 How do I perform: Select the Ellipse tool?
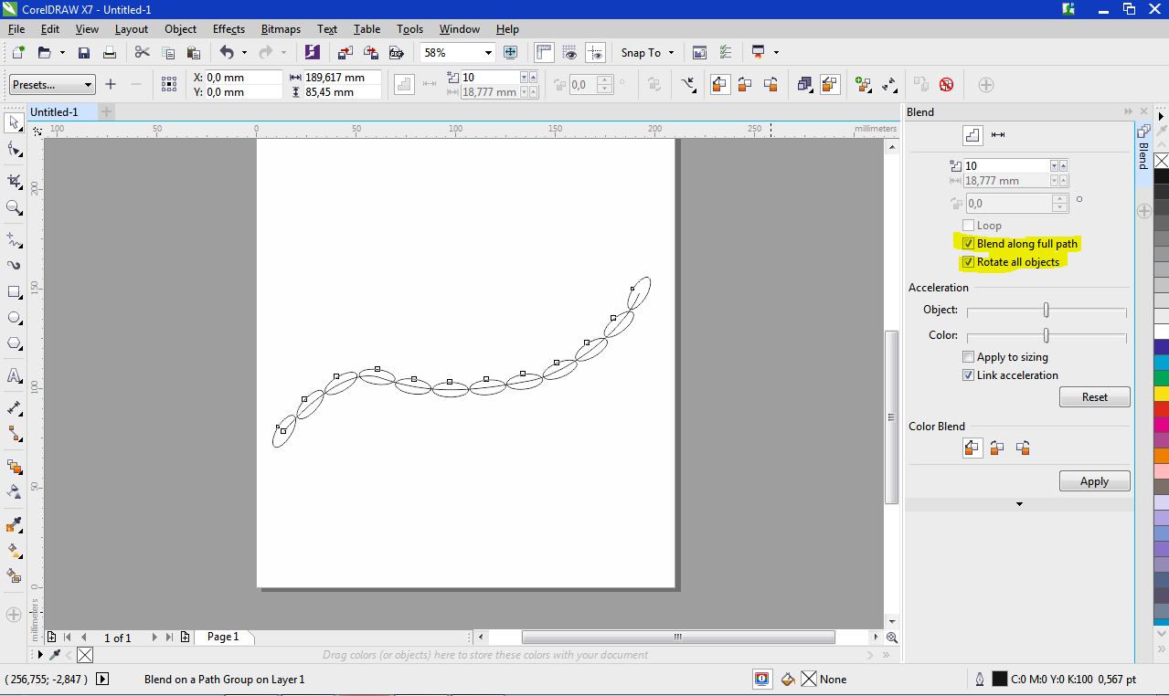pos(14,318)
